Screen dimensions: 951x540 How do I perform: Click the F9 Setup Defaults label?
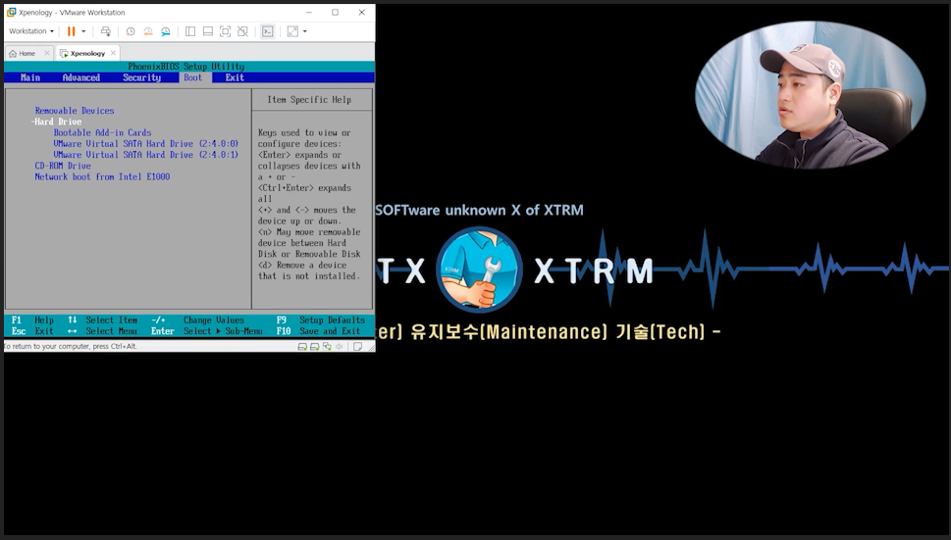(x=320, y=320)
